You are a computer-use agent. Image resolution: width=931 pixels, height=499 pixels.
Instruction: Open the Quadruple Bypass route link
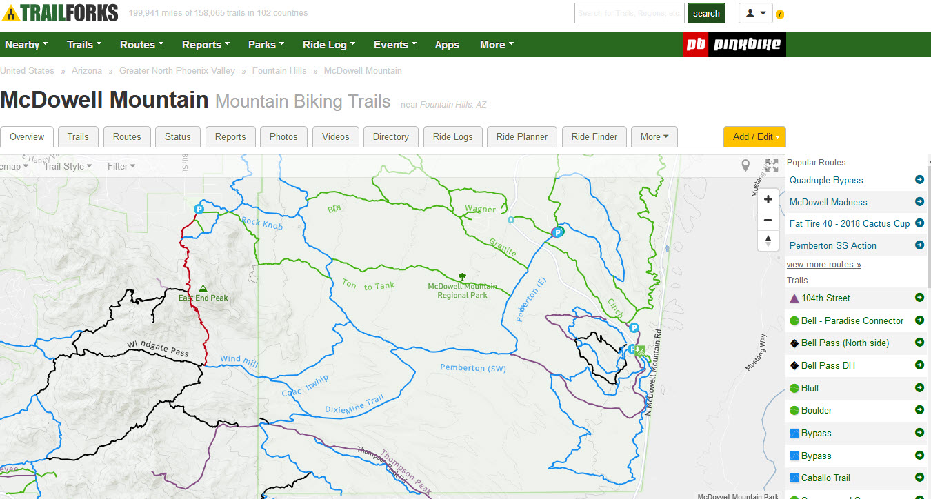826,180
